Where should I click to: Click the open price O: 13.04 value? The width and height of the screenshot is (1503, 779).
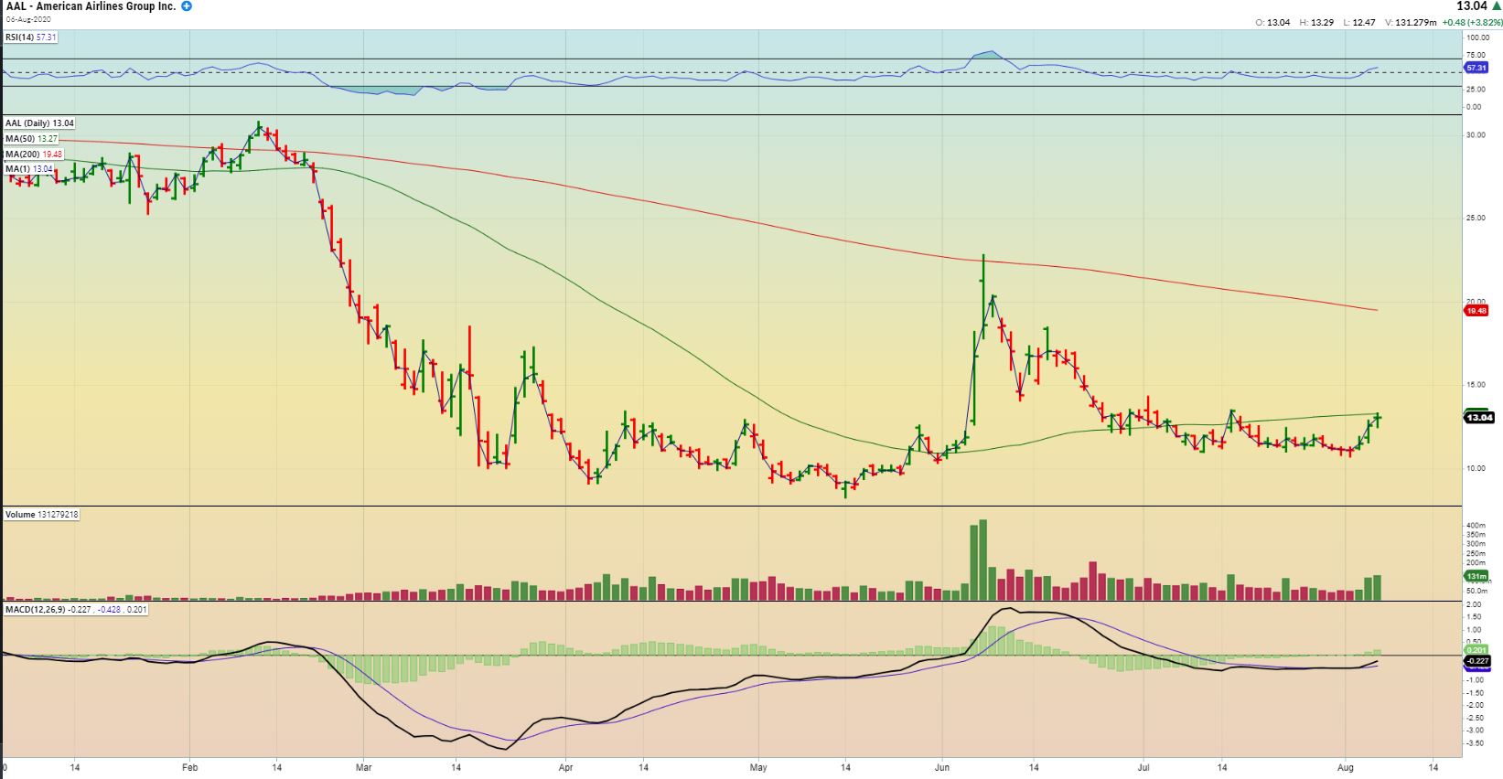tap(1272, 23)
